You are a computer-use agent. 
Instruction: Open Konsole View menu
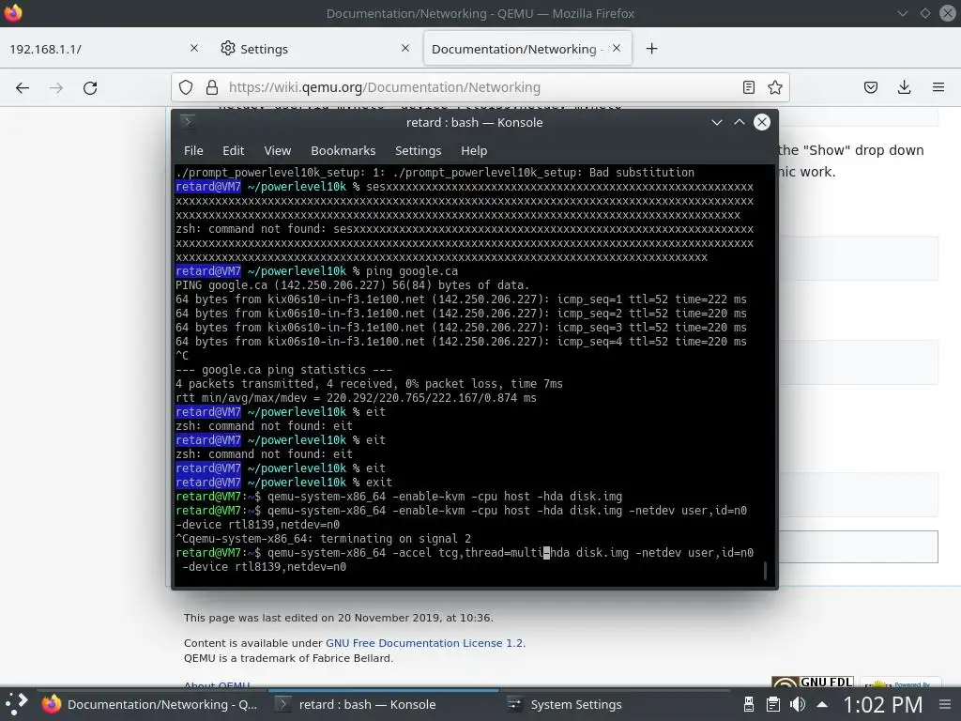[277, 151]
